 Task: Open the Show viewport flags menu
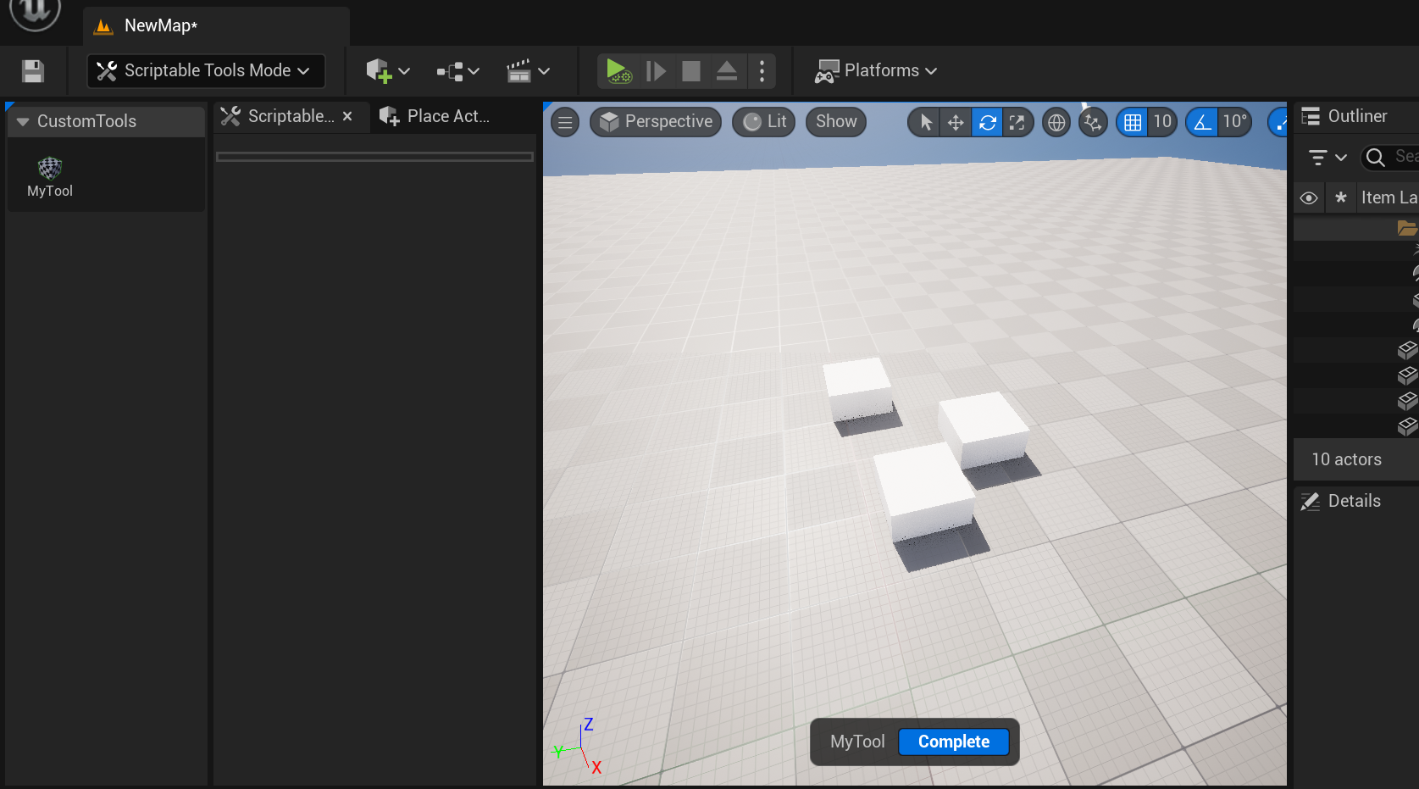point(836,122)
